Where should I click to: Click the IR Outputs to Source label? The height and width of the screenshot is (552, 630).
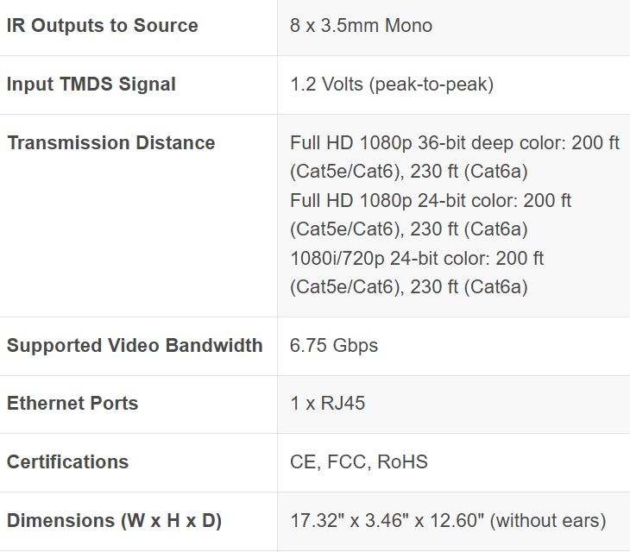[x=103, y=26]
